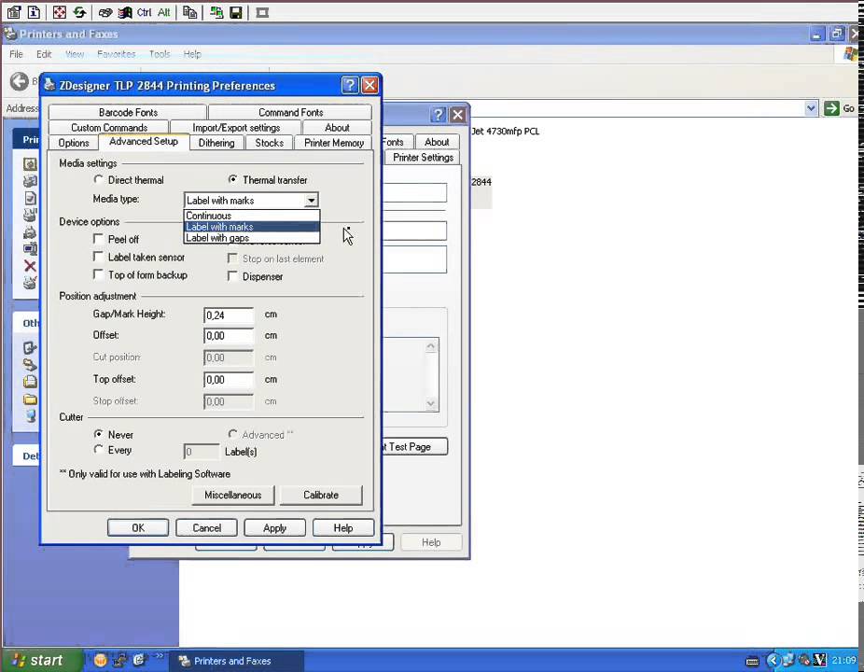Screen dimensions: 864x672
Task: Confirm with the OK button
Action: click(x=138, y=527)
